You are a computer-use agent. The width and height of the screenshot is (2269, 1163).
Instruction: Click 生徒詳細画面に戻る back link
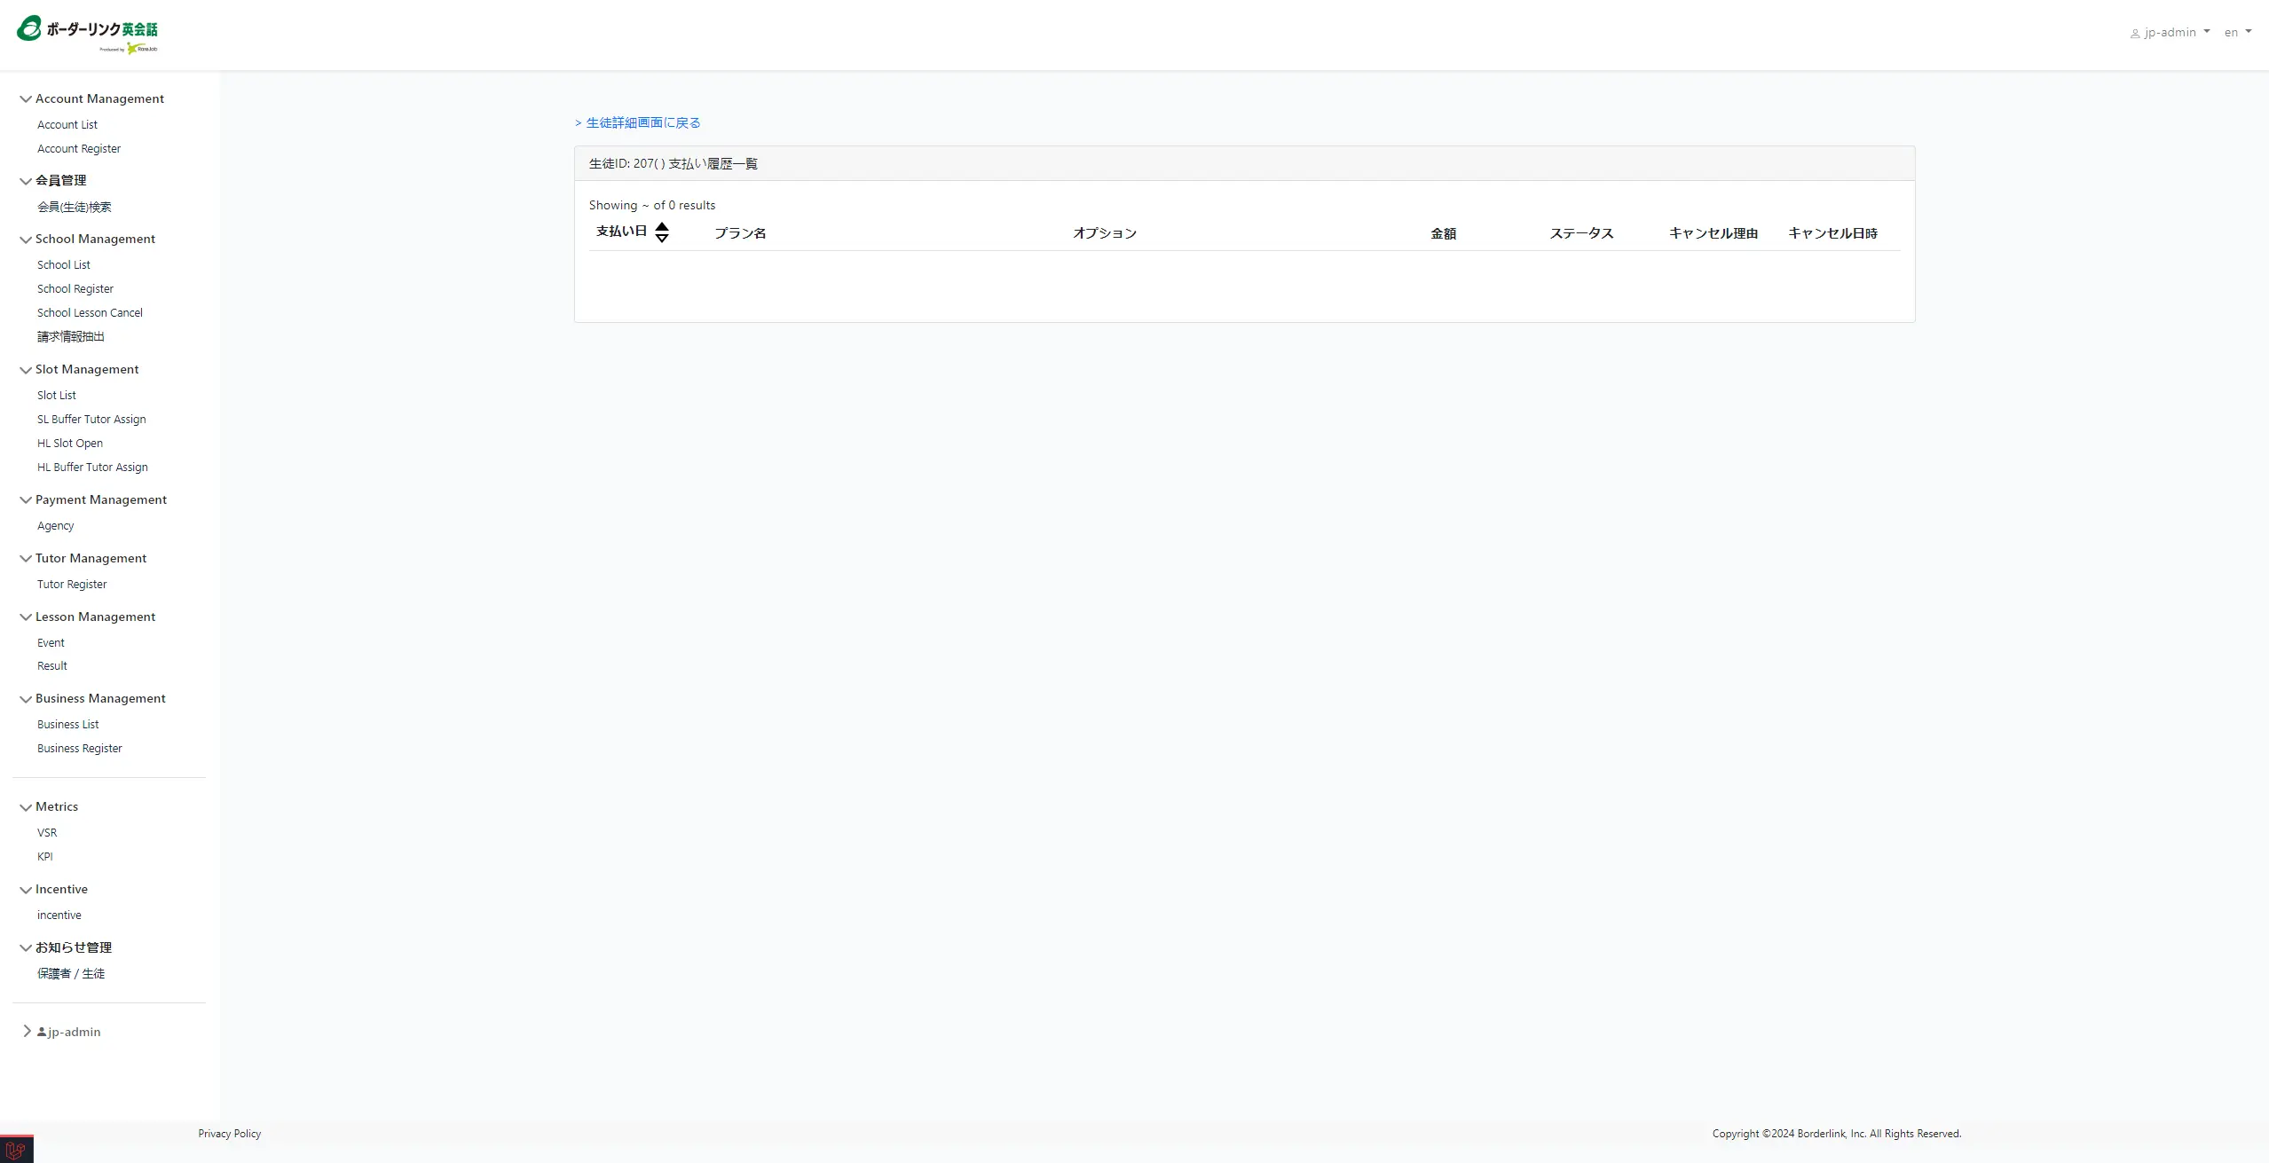pyautogui.click(x=642, y=123)
